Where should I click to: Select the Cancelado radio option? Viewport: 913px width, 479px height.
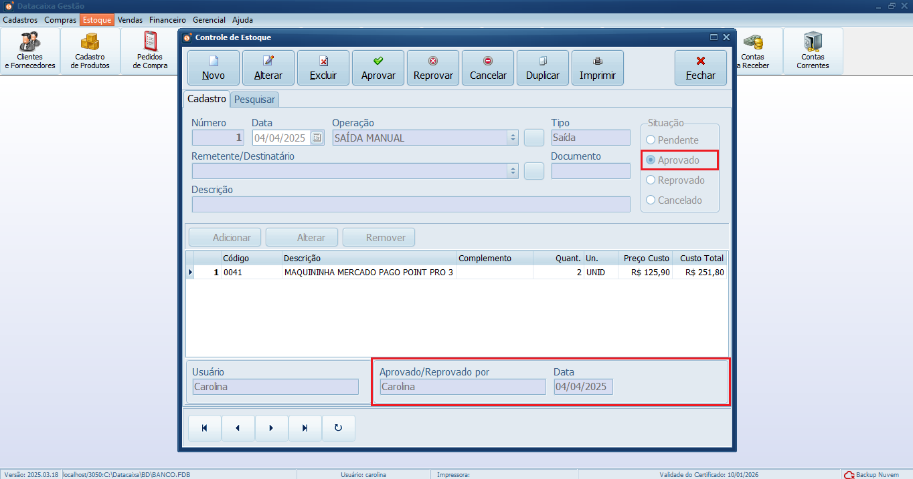pyautogui.click(x=651, y=200)
